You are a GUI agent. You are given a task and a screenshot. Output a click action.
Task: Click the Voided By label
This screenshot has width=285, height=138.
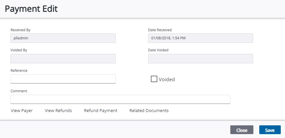pos(19,50)
